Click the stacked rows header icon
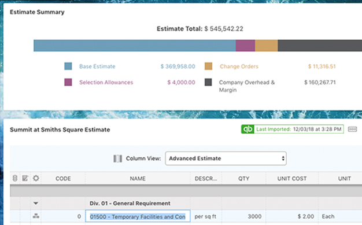 pyautogui.click(x=15, y=178)
